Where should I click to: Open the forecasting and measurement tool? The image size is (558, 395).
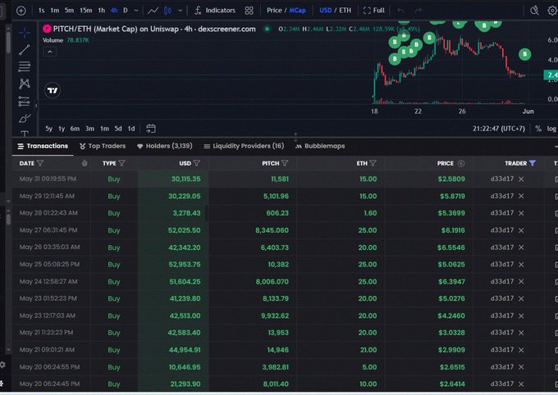click(x=25, y=102)
